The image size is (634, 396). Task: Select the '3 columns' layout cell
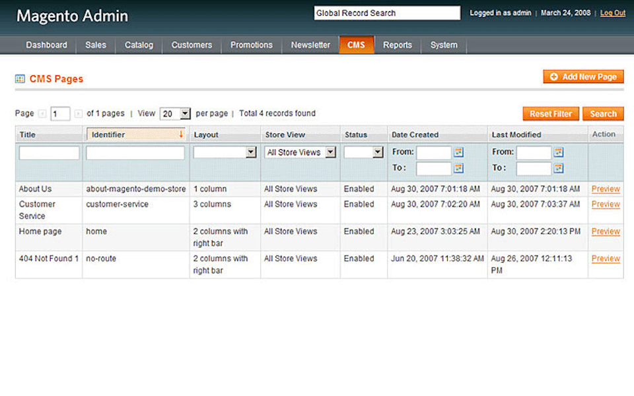(x=212, y=205)
